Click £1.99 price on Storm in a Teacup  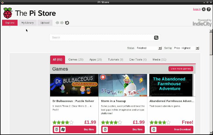coord(139,122)
